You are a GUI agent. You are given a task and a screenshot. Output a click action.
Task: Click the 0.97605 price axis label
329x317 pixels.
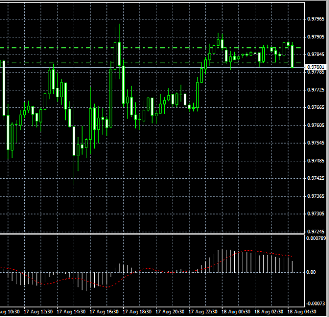pos(315,125)
